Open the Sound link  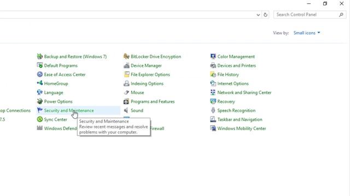pyautogui.click(x=137, y=111)
